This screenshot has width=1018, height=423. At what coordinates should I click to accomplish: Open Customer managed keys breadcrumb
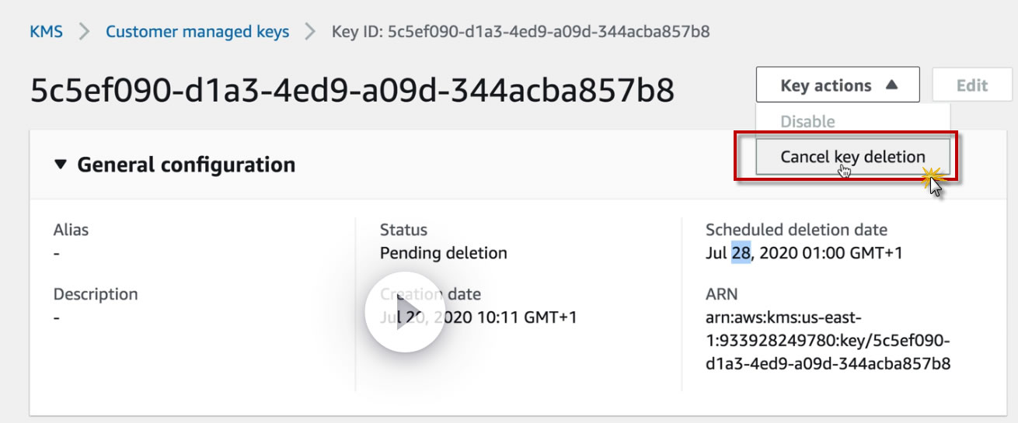click(x=197, y=32)
